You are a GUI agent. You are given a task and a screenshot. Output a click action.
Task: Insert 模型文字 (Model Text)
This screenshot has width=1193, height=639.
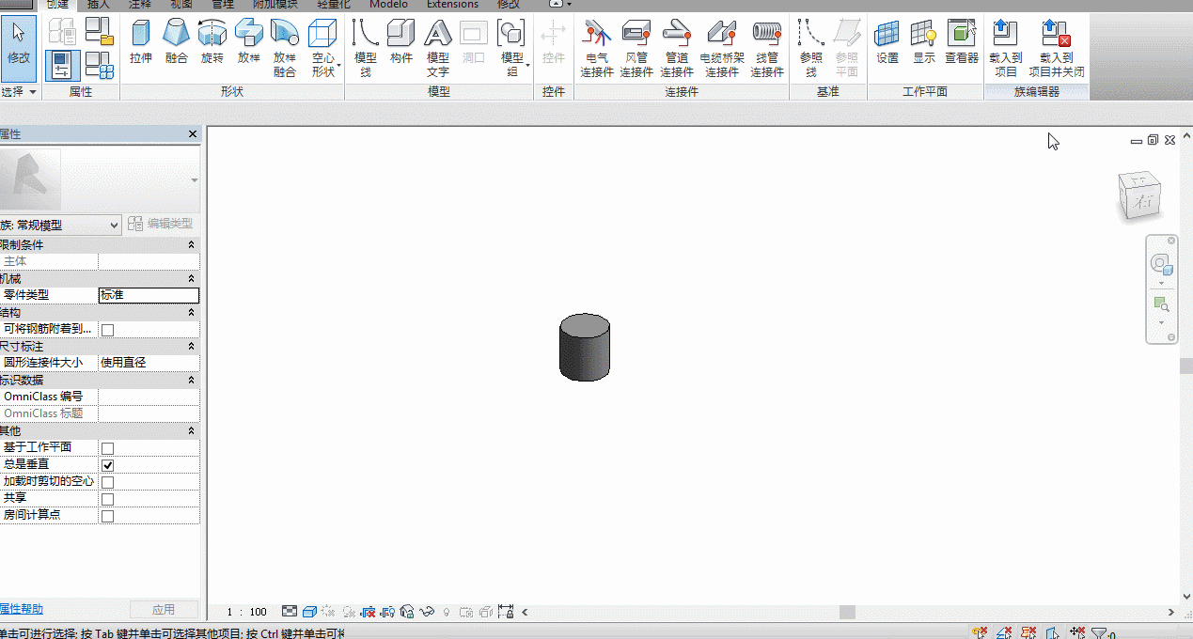438,48
